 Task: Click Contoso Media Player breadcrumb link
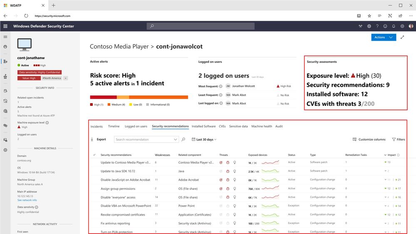(x=119, y=47)
